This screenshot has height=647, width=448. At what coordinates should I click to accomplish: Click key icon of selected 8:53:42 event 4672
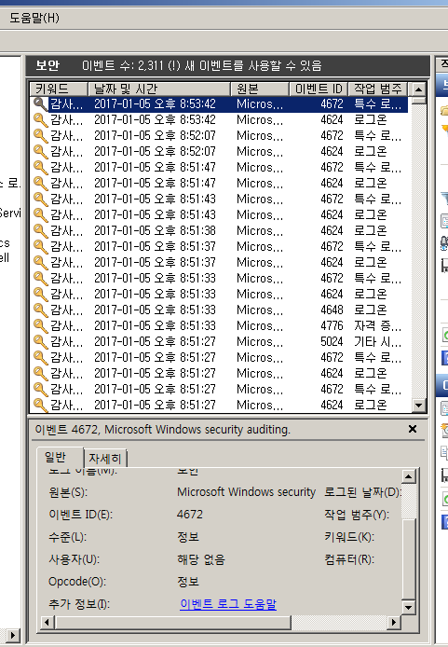click(x=40, y=104)
